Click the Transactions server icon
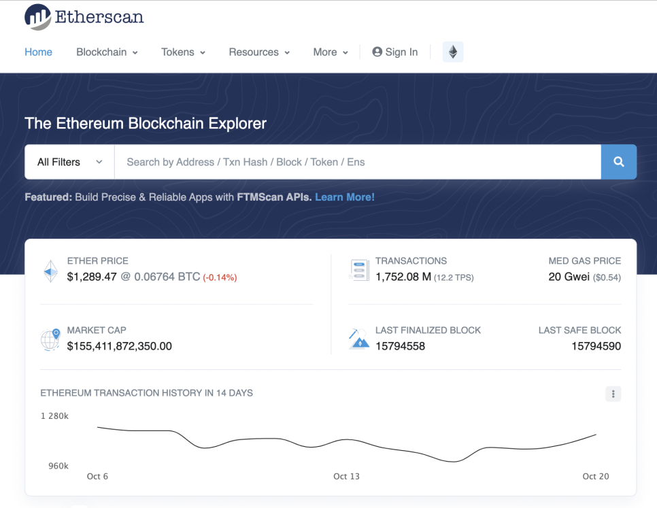657x508 pixels. coord(359,270)
